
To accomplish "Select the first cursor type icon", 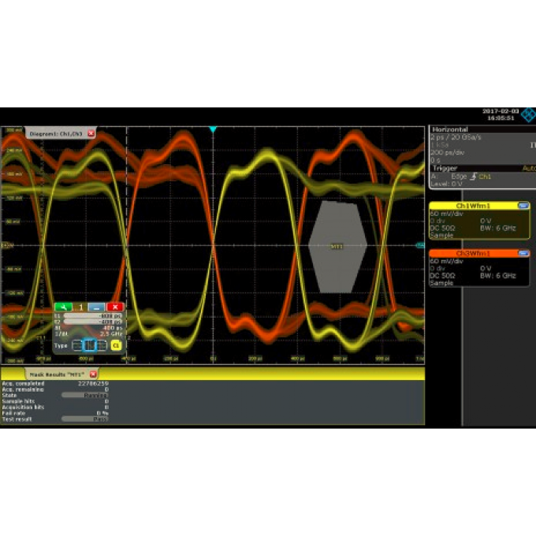I will click(77, 345).
